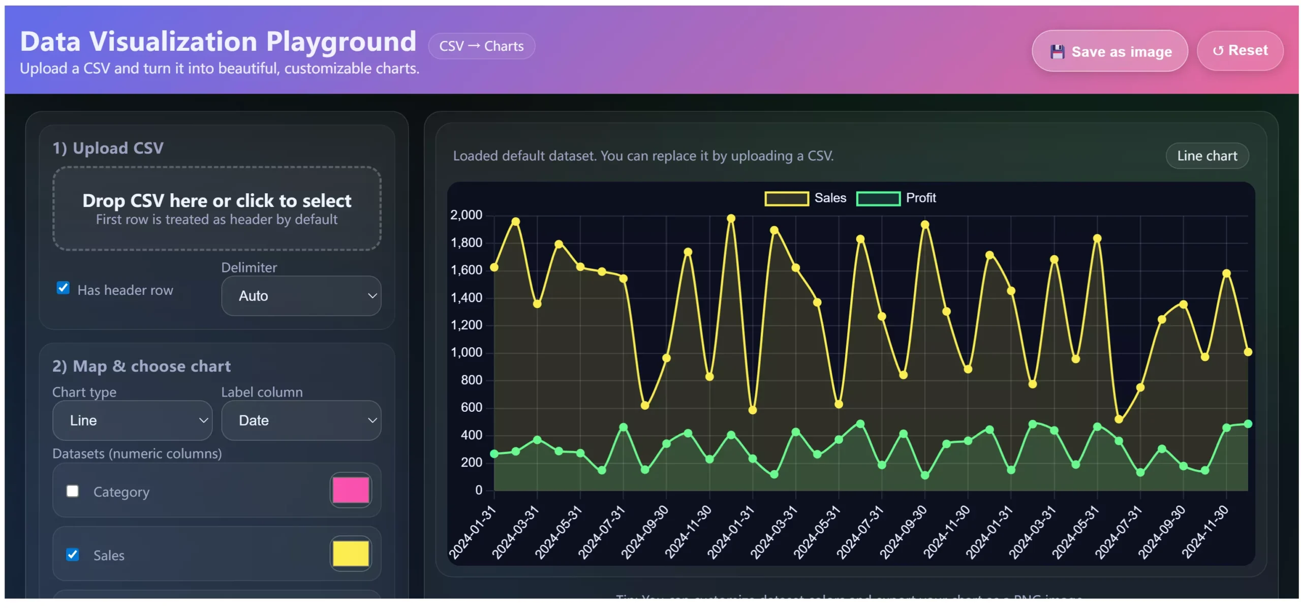Click the Delimiter dropdown chevron arrow
This screenshot has height=608, width=1301.
[372, 296]
